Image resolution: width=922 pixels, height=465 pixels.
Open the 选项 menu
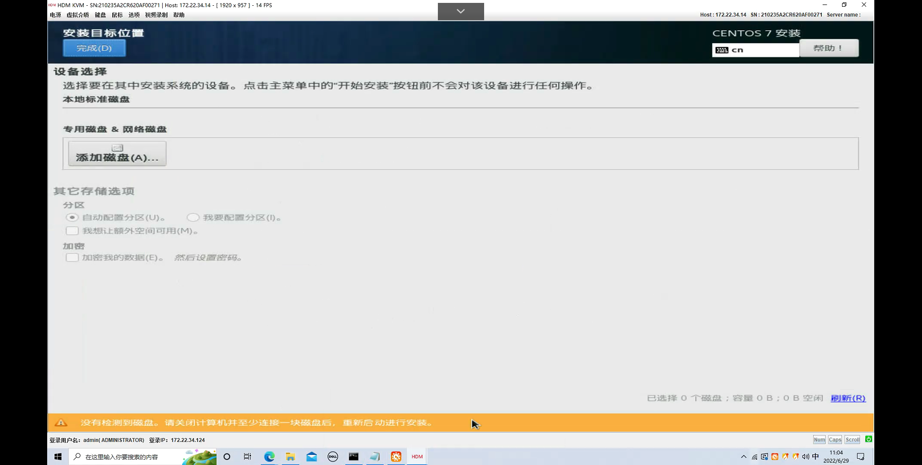pyautogui.click(x=134, y=15)
